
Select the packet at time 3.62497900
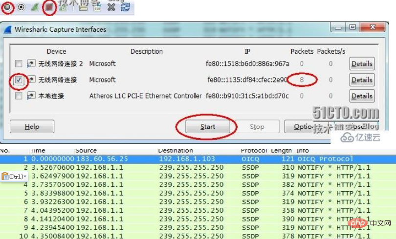coord(198,176)
